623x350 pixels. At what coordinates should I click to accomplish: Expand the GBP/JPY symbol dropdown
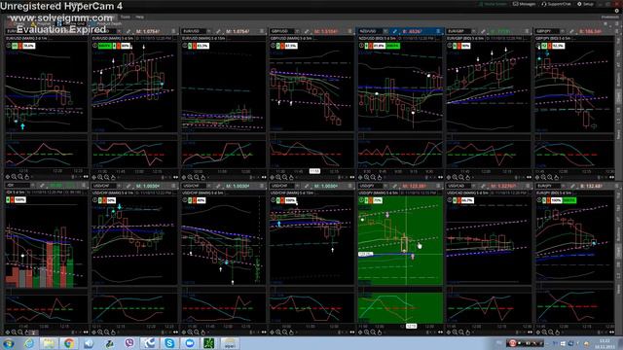pos(563,31)
